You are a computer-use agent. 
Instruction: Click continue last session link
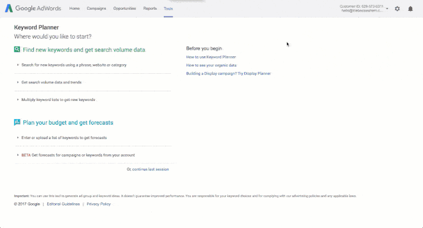150,169
